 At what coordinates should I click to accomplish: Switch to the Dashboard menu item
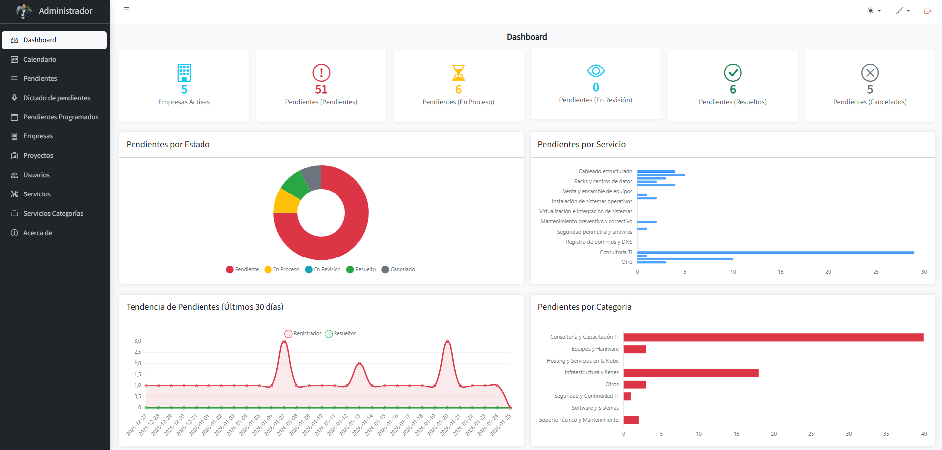click(55, 40)
